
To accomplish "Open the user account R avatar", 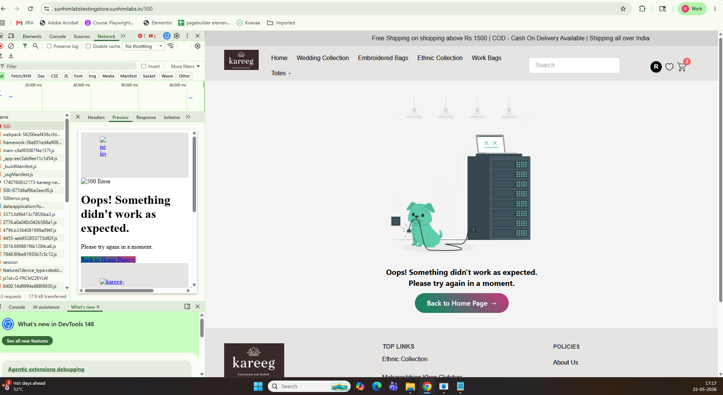I will [656, 67].
